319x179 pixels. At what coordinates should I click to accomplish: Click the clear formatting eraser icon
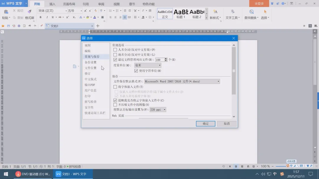(x=96, y=11)
